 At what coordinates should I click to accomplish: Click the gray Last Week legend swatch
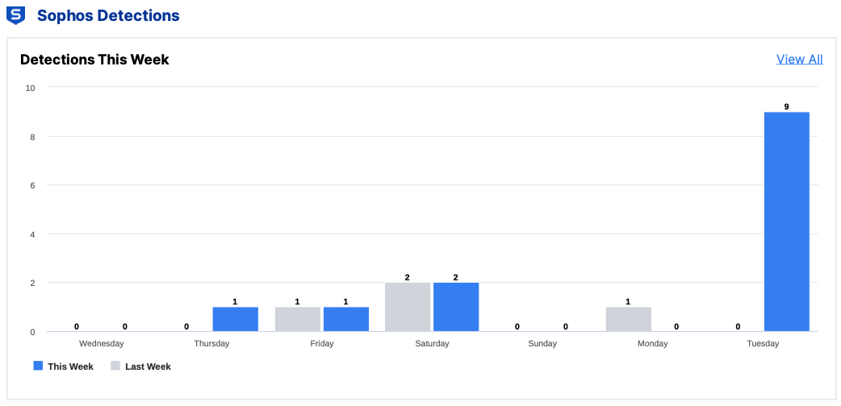[115, 366]
